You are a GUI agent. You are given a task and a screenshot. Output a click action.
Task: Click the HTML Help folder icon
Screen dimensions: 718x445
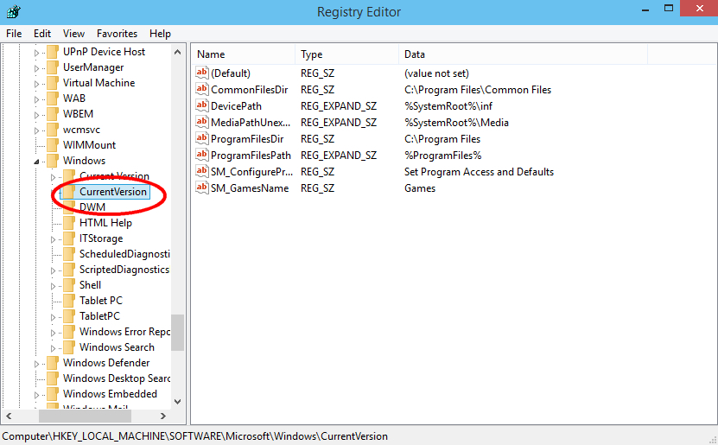pyautogui.click(x=69, y=223)
